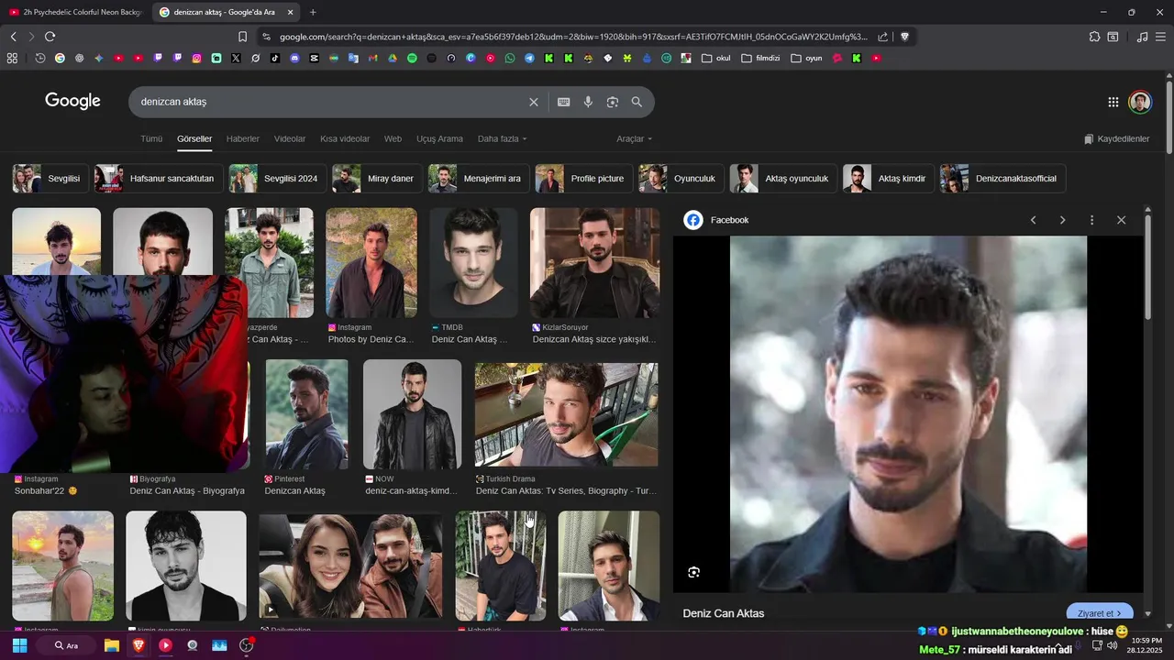Open the Telegram bookmark
The height and width of the screenshot is (660, 1174).
click(x=529, y=58)
